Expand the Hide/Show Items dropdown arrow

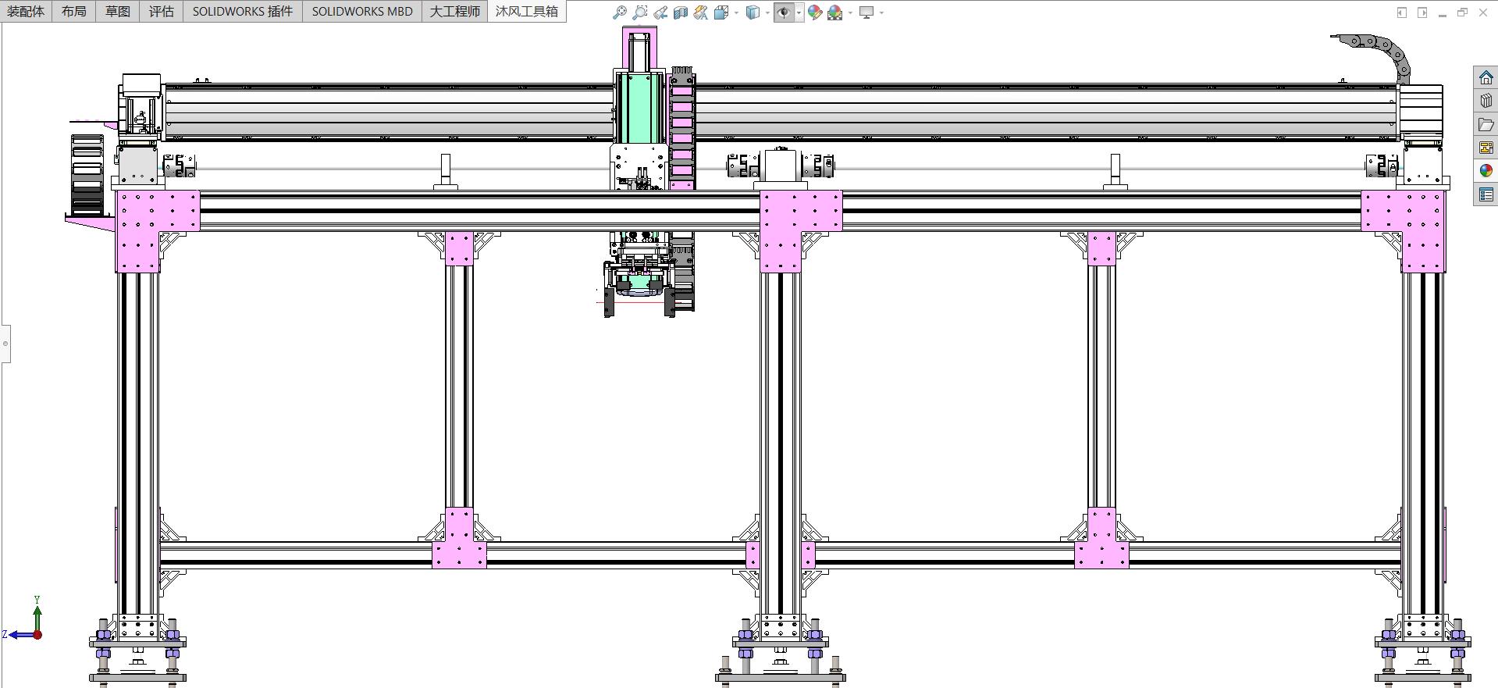pos(799,12)
